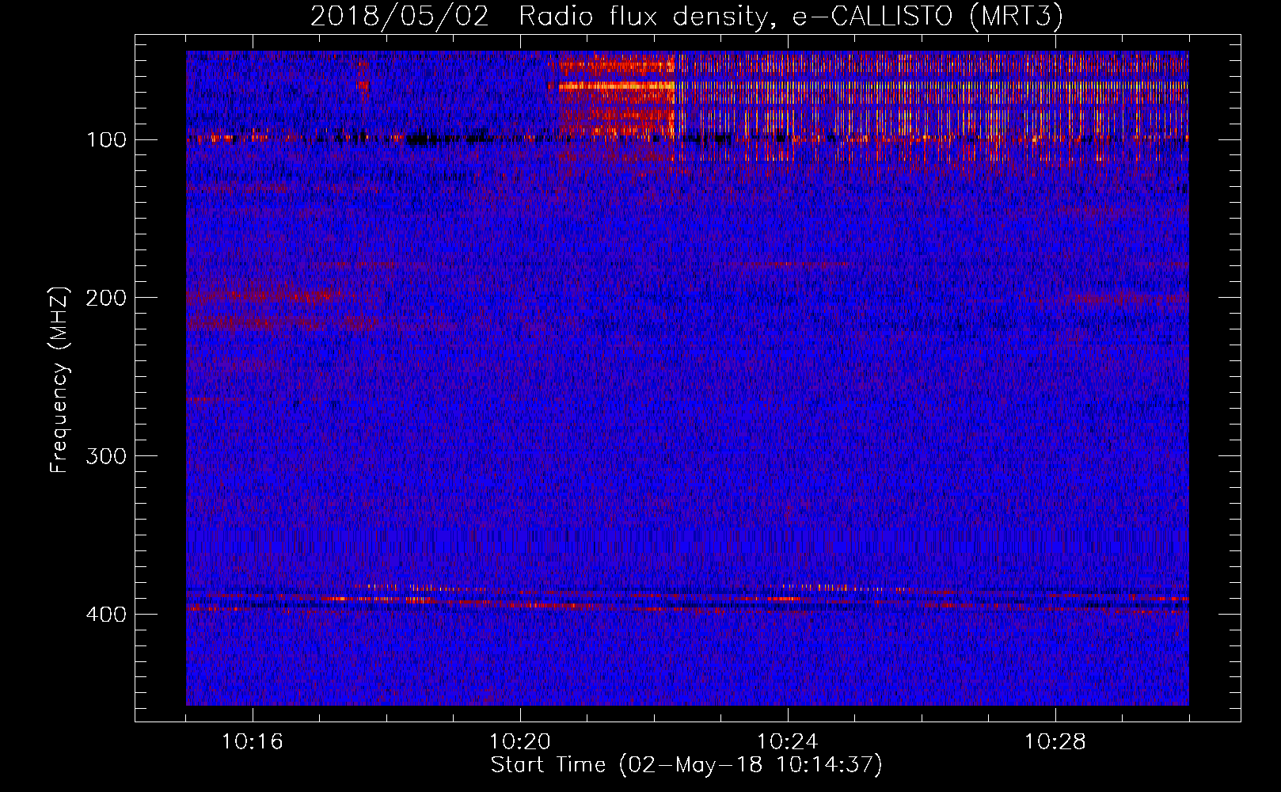The image size is (1281, 792).
Task: Click the 'Start Time (02-May-18 10:14:37)' label
Action: 686,765
